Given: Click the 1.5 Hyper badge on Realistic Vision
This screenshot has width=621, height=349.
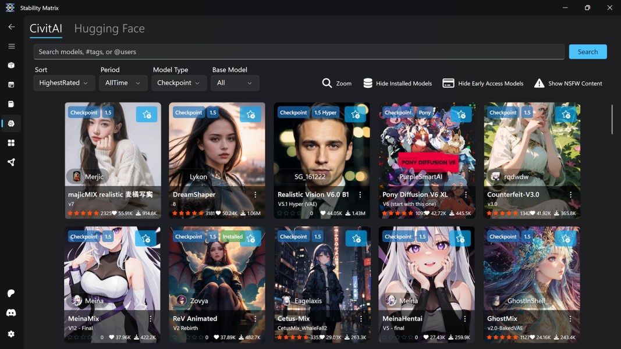Looking at the screenshot, I should [x=325, y=112].
